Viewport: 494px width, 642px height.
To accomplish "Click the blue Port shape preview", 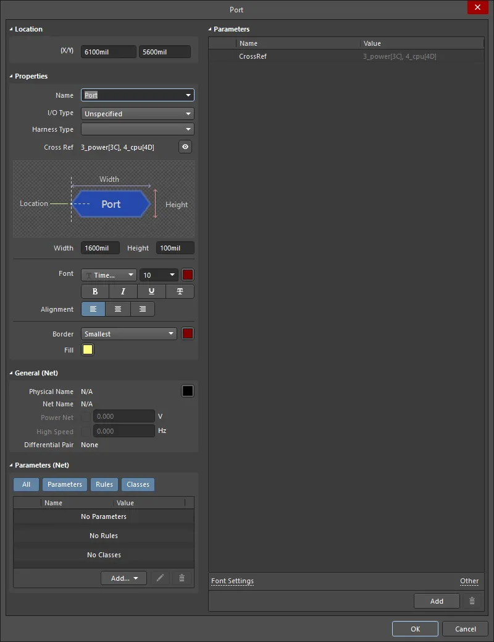I will pyautogui.click(x=111, y=204).
